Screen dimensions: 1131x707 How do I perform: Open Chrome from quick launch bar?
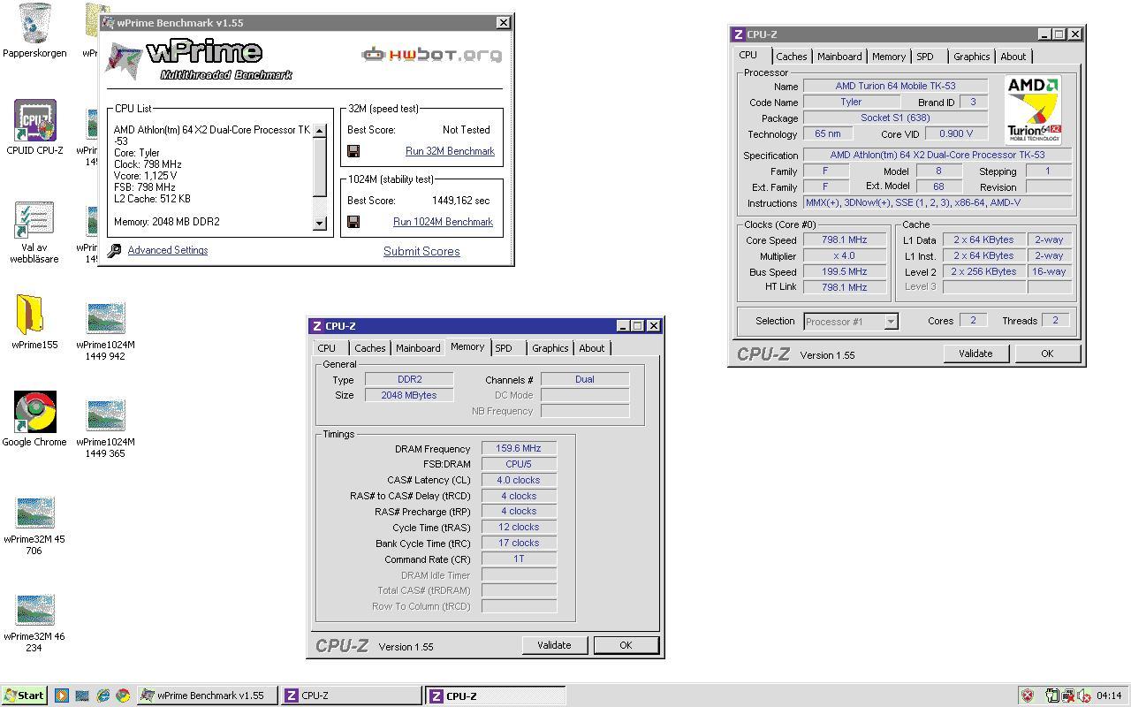pos(122,696)
